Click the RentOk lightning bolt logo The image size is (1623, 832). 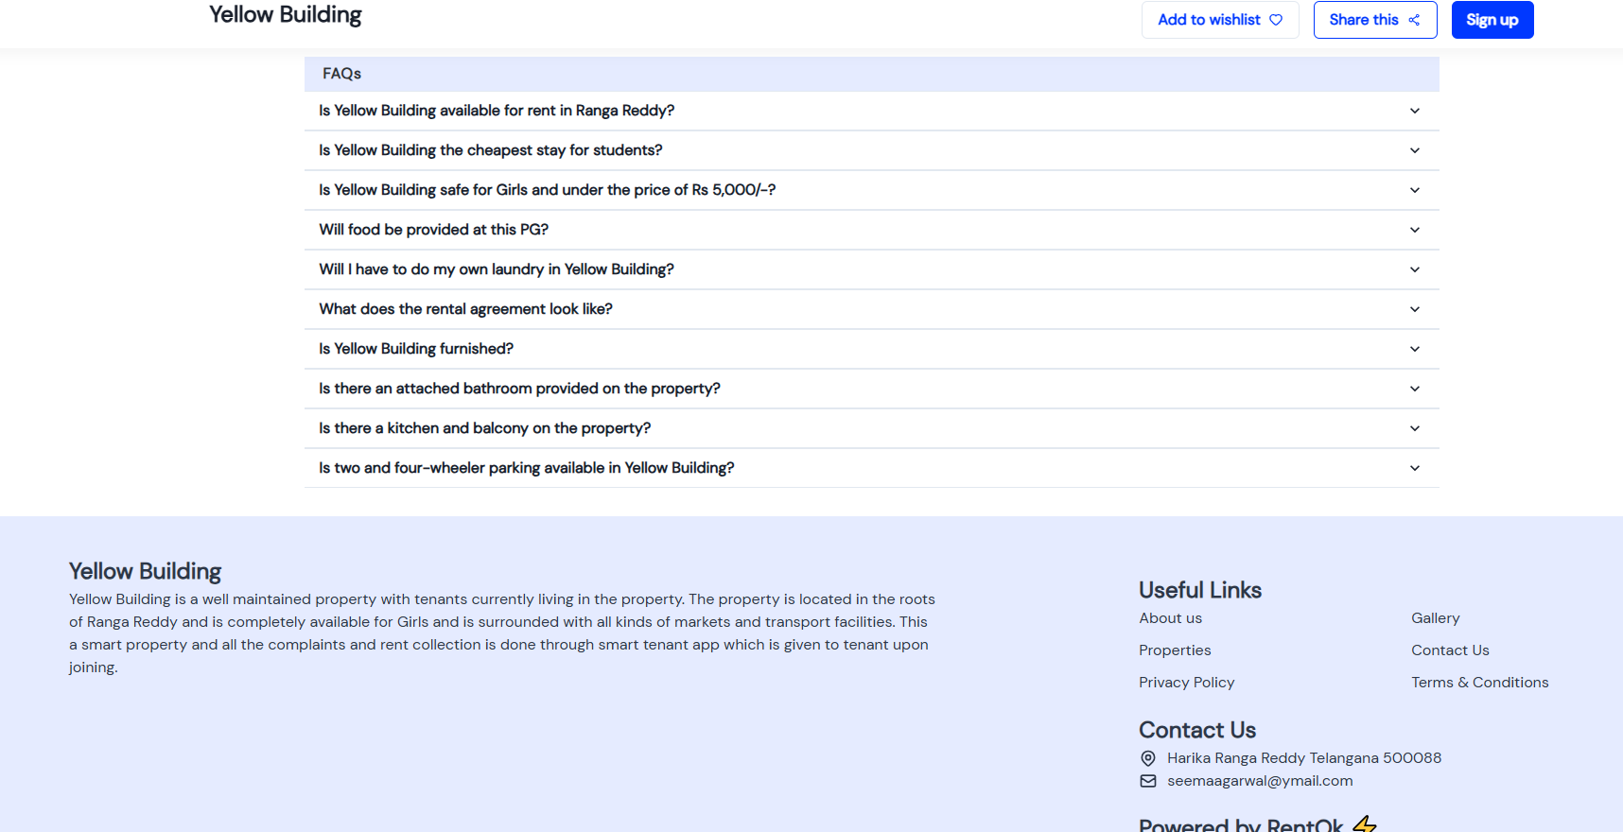point(1364,823)
